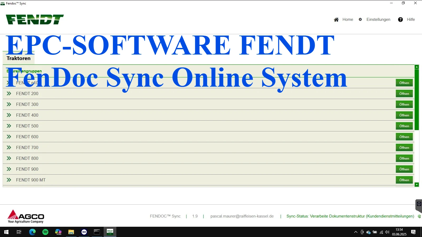Open the Windows Start menu
The image size is (422, 237).
(x=6, y=232)
